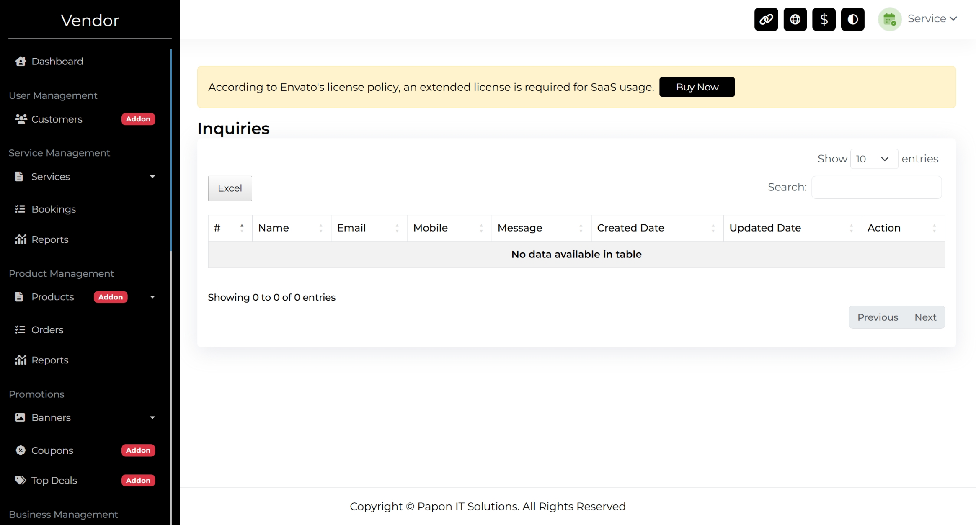
Task: Expand the Banners submenu arrow
Action: pyautogui.click(x=152, y=417)
